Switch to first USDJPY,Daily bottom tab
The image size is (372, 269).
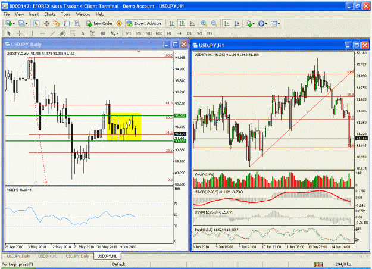pos(18,256)
